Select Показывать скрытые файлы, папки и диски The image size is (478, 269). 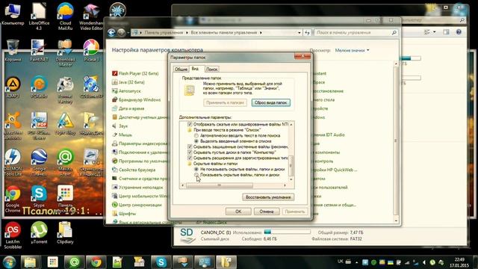click(x=196, y=175)
